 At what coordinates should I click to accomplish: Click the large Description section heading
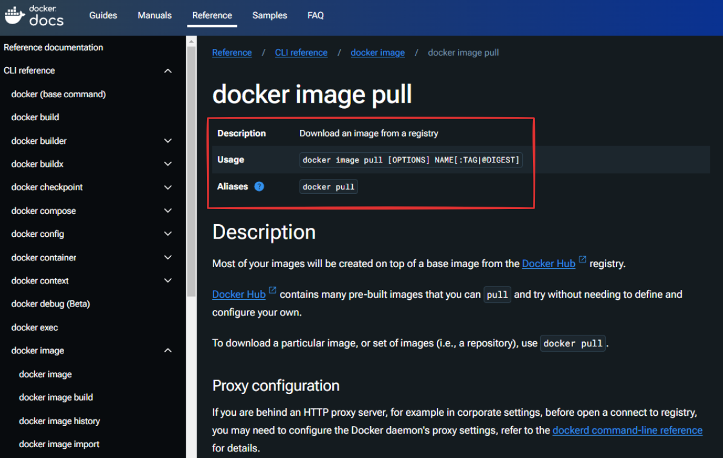[264, 232]
